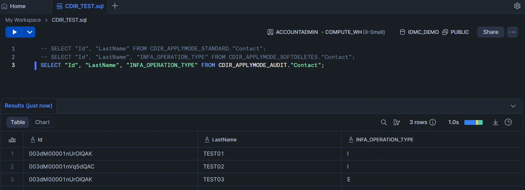Open query history clock icon

pos(508,122)
